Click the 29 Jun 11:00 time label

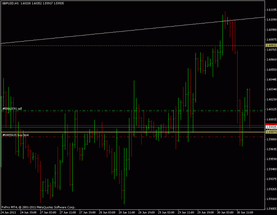click(x=186, y=212)
